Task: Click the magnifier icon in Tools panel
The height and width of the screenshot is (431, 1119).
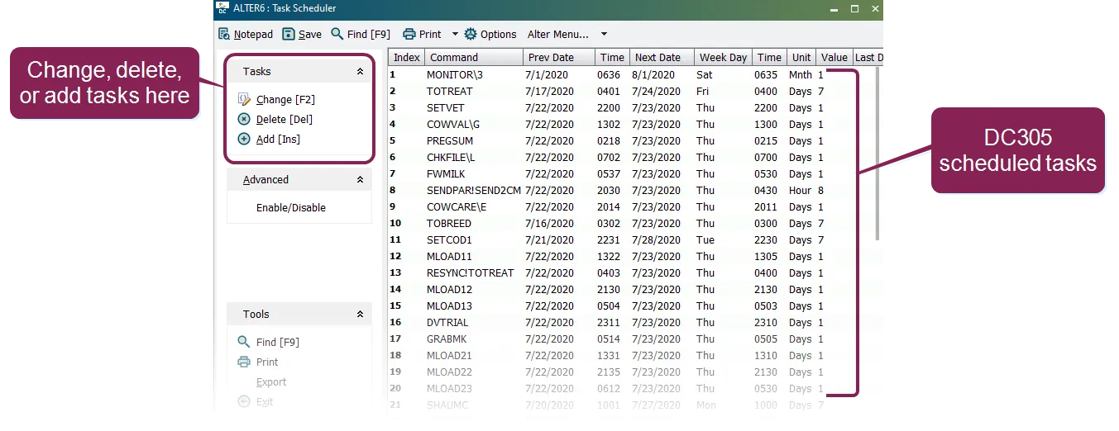Action: (x=244, y=342)
